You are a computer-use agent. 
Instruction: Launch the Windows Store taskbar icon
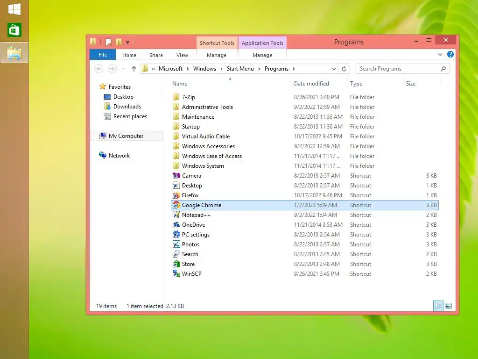point(14,30)
